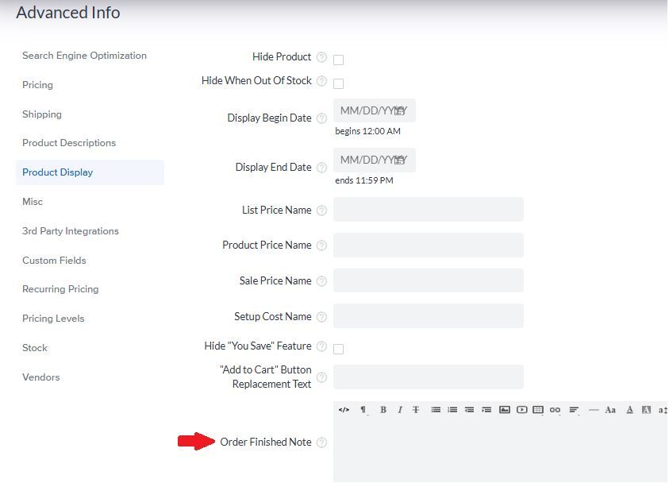Toggle Hide "You Save" Feature checkbox
The image size is (669, 487).
pos(338,349)
